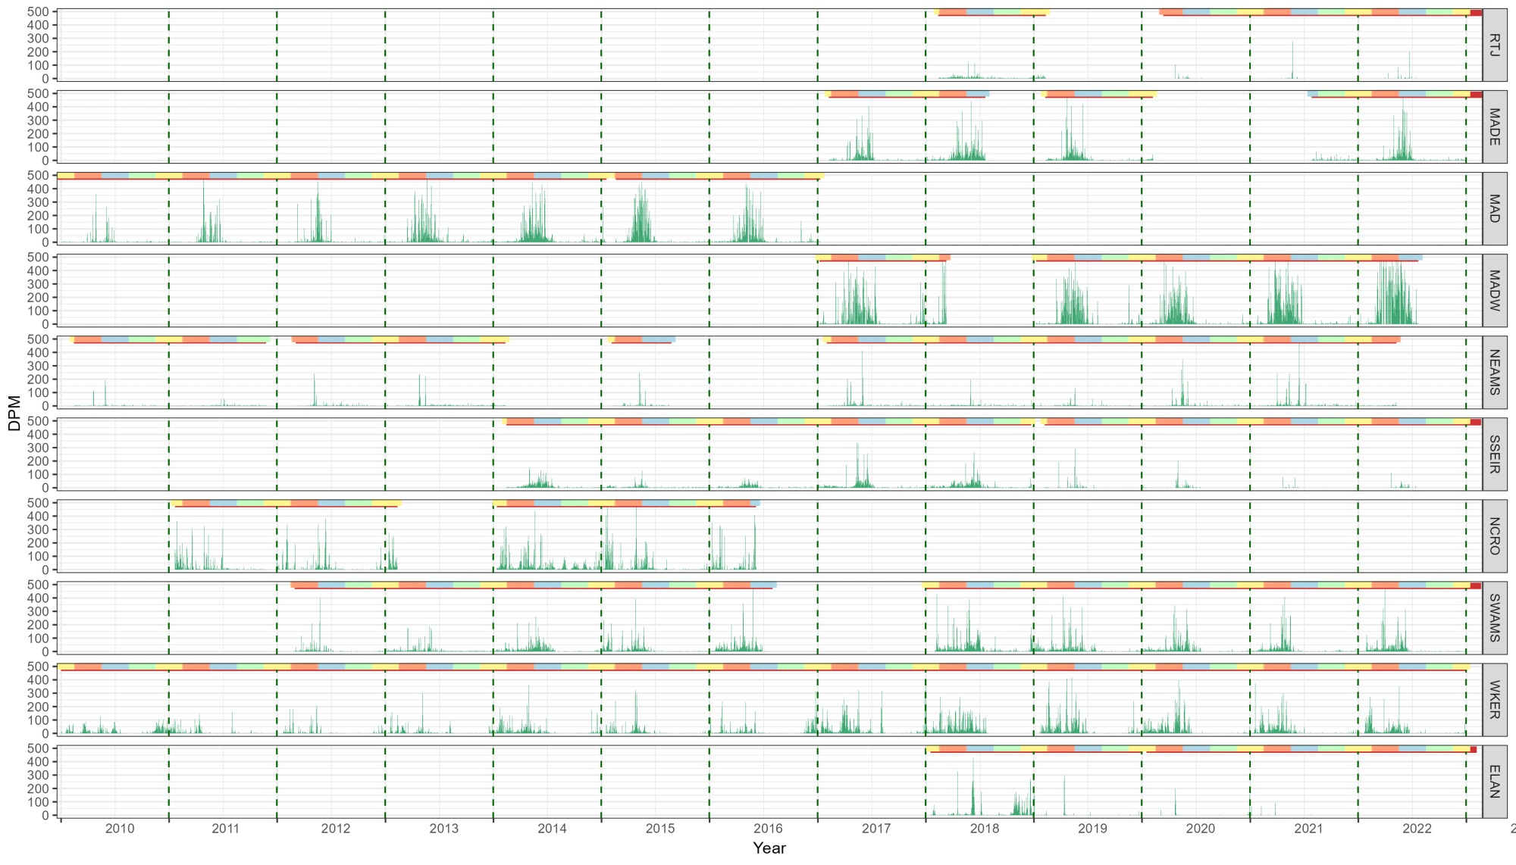Click dark red segment ending SWAMS deployment bar
Image resolution: width=1516 pixels, height=865 pixels.
(x=1475, y=586)
